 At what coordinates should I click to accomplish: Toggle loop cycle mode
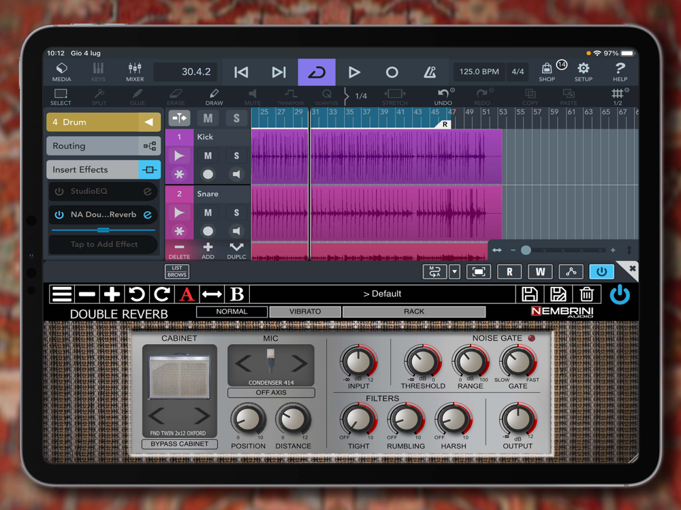click(317, 72)
